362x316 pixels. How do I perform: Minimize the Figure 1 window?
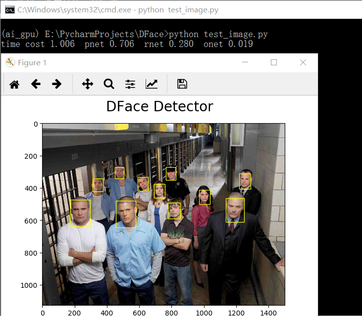point(245,62)
